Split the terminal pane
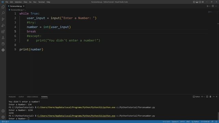Screen dimensions: 219x123 click(x=207, y=97)
